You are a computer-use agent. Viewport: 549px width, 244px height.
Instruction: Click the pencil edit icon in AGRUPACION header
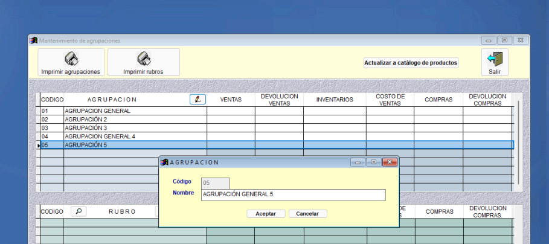(x=198, y=100)
